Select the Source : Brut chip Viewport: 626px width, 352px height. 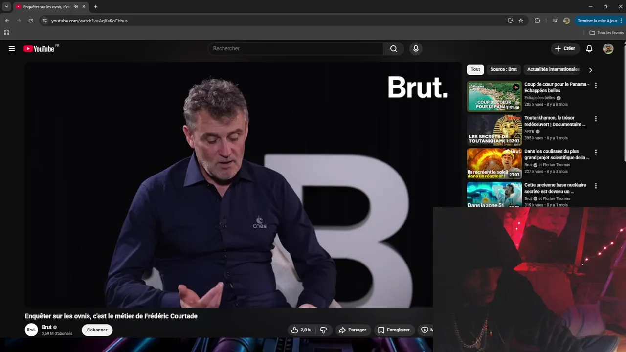coord(504,69)
